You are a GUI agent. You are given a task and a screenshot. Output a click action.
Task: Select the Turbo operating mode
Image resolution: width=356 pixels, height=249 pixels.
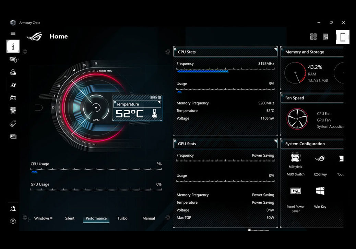click(122, 218)
